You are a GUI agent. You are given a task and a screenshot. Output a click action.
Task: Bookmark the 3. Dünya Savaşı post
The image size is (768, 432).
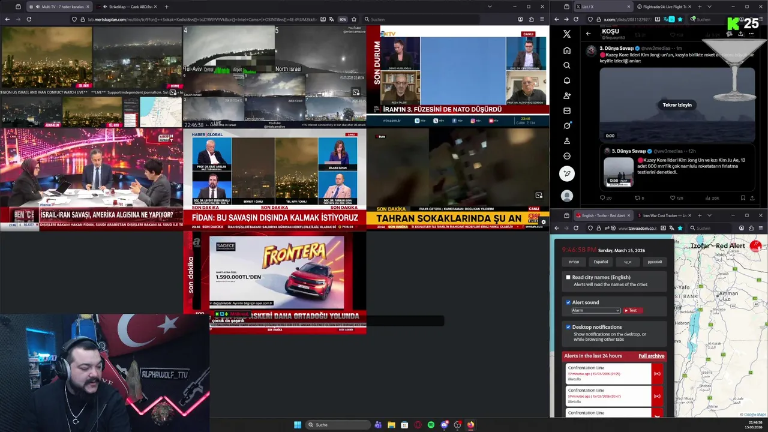[743, 197]
